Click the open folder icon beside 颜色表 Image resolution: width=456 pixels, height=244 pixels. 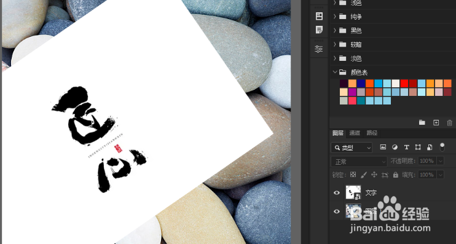click(x=343, y=72)
